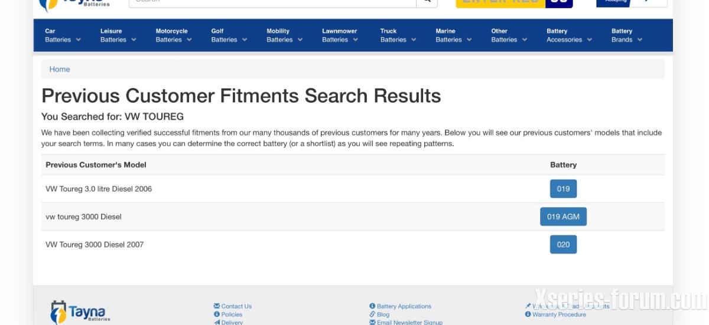Visit the Blog footer link
709x325 pixels.
click(x=379, y=314)
